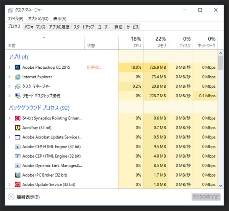Maximize the Task Manager window
229x211 pixels.
200,10
